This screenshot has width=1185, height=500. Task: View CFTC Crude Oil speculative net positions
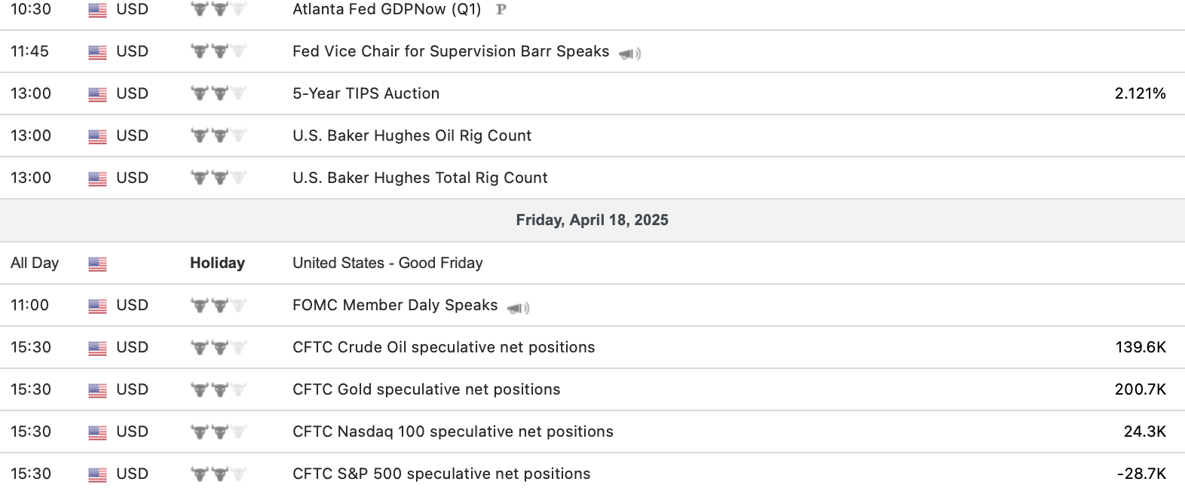[x=443, y=347]
